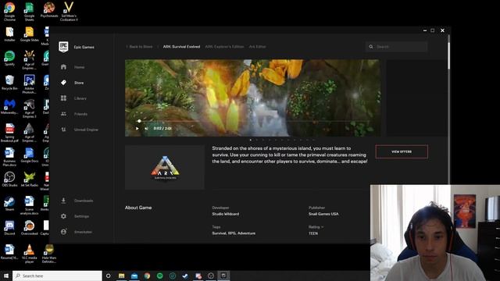Open the user account profile icon
The width and height of the screenshot is (500, 281).
63,232
